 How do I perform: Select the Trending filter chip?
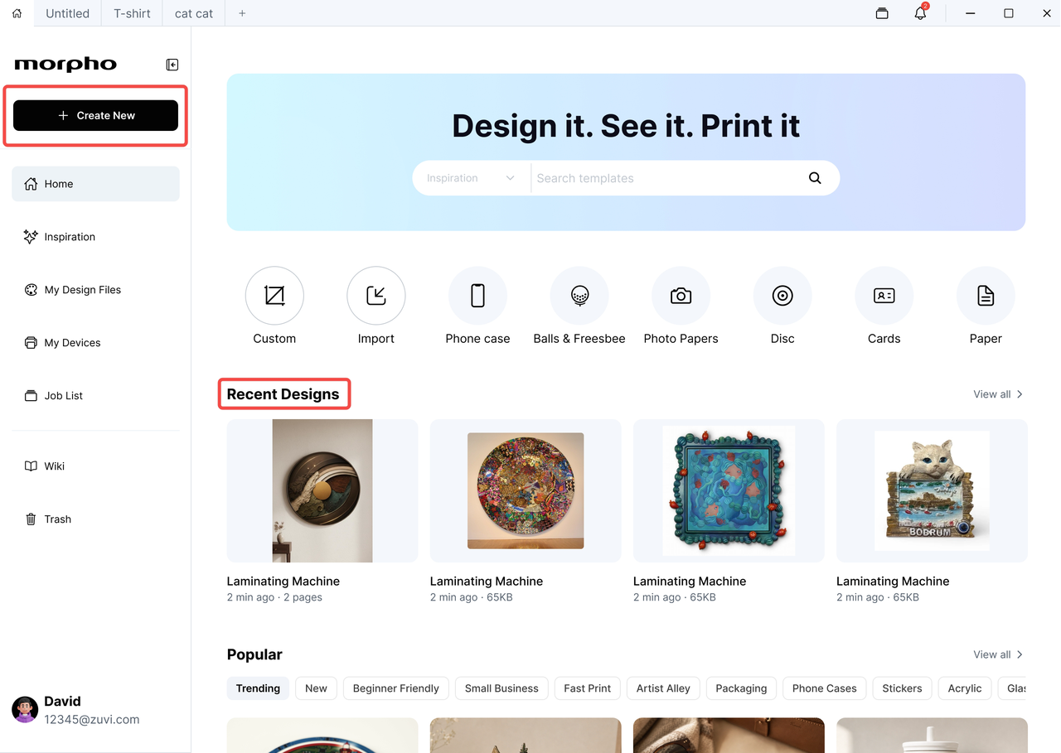(258, 688)
